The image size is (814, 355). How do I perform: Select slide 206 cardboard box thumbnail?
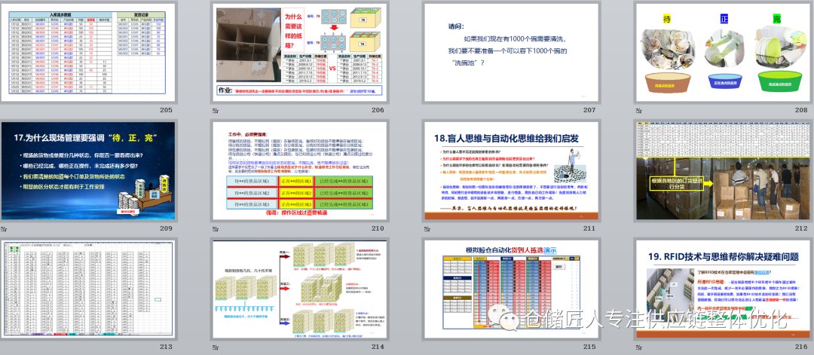click(299, 51)
